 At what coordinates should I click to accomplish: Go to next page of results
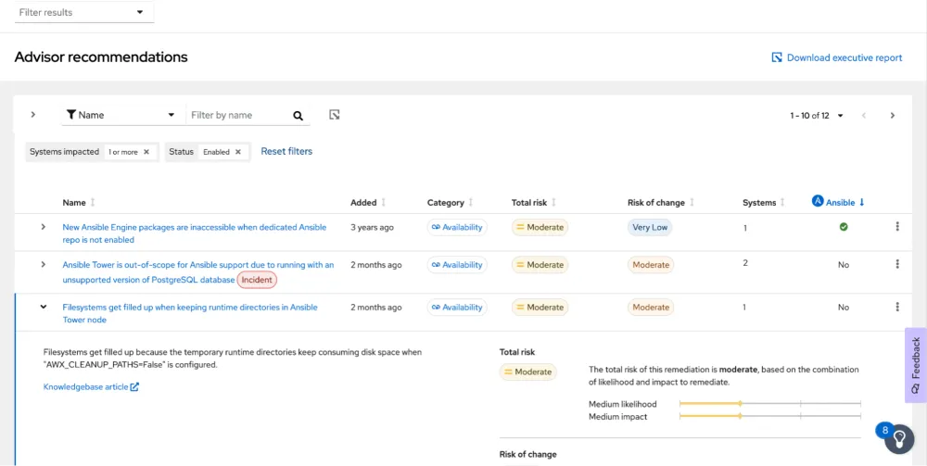pyautogui.click(x=892, y=116)
